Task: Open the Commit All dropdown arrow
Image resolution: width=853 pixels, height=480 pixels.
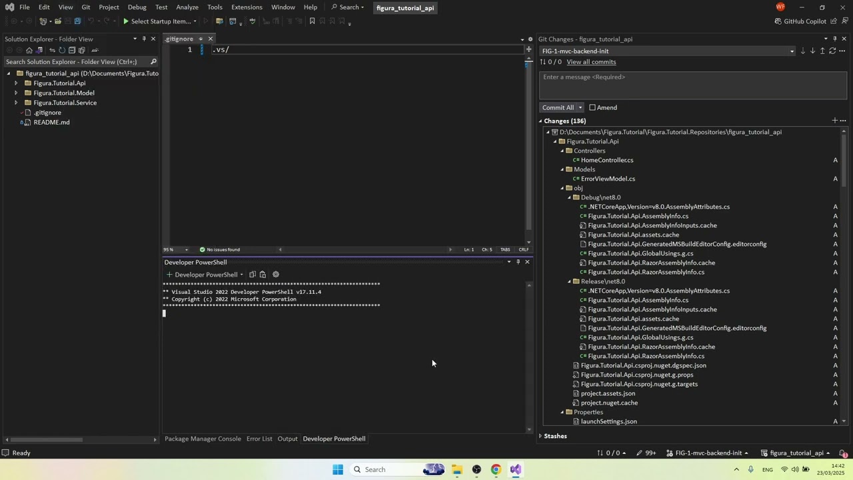Action: tap(580, 107)
